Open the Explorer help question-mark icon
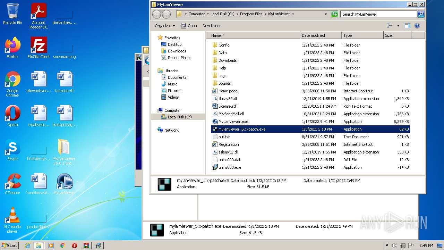Image resolution: width=444 pixels, height=250 pixels. coord(417,26)
